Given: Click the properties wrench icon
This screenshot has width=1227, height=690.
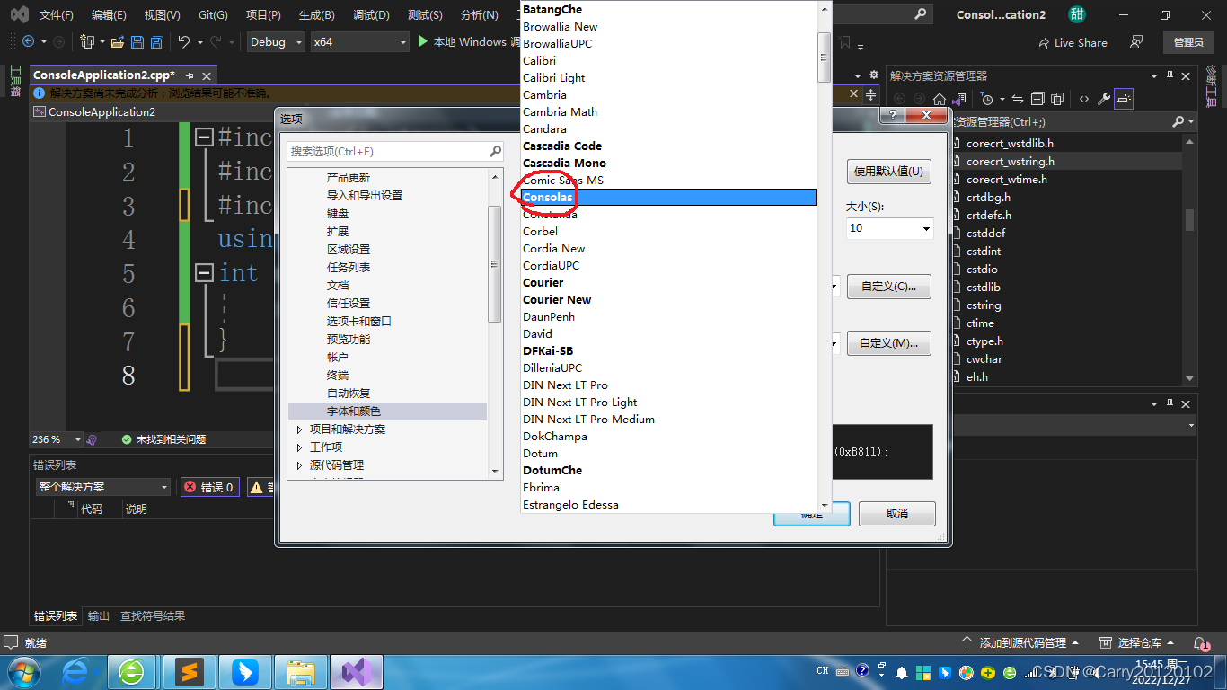Looking at the screenshot, I should (1104, 99).
